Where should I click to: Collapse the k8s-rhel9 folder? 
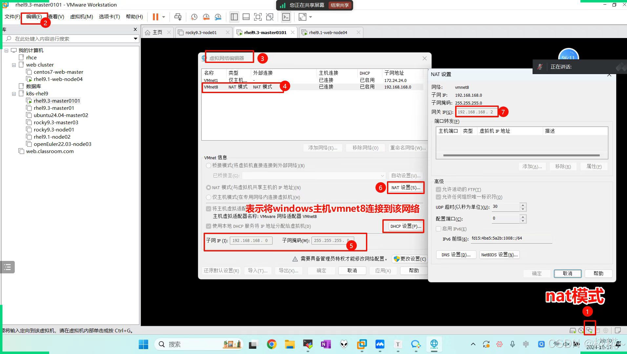(14, 94)
